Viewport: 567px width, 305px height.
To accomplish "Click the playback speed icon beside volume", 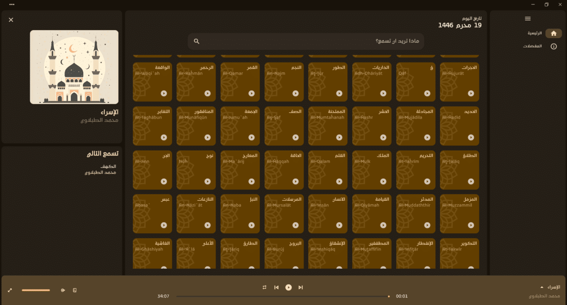I will pos(63,290).
